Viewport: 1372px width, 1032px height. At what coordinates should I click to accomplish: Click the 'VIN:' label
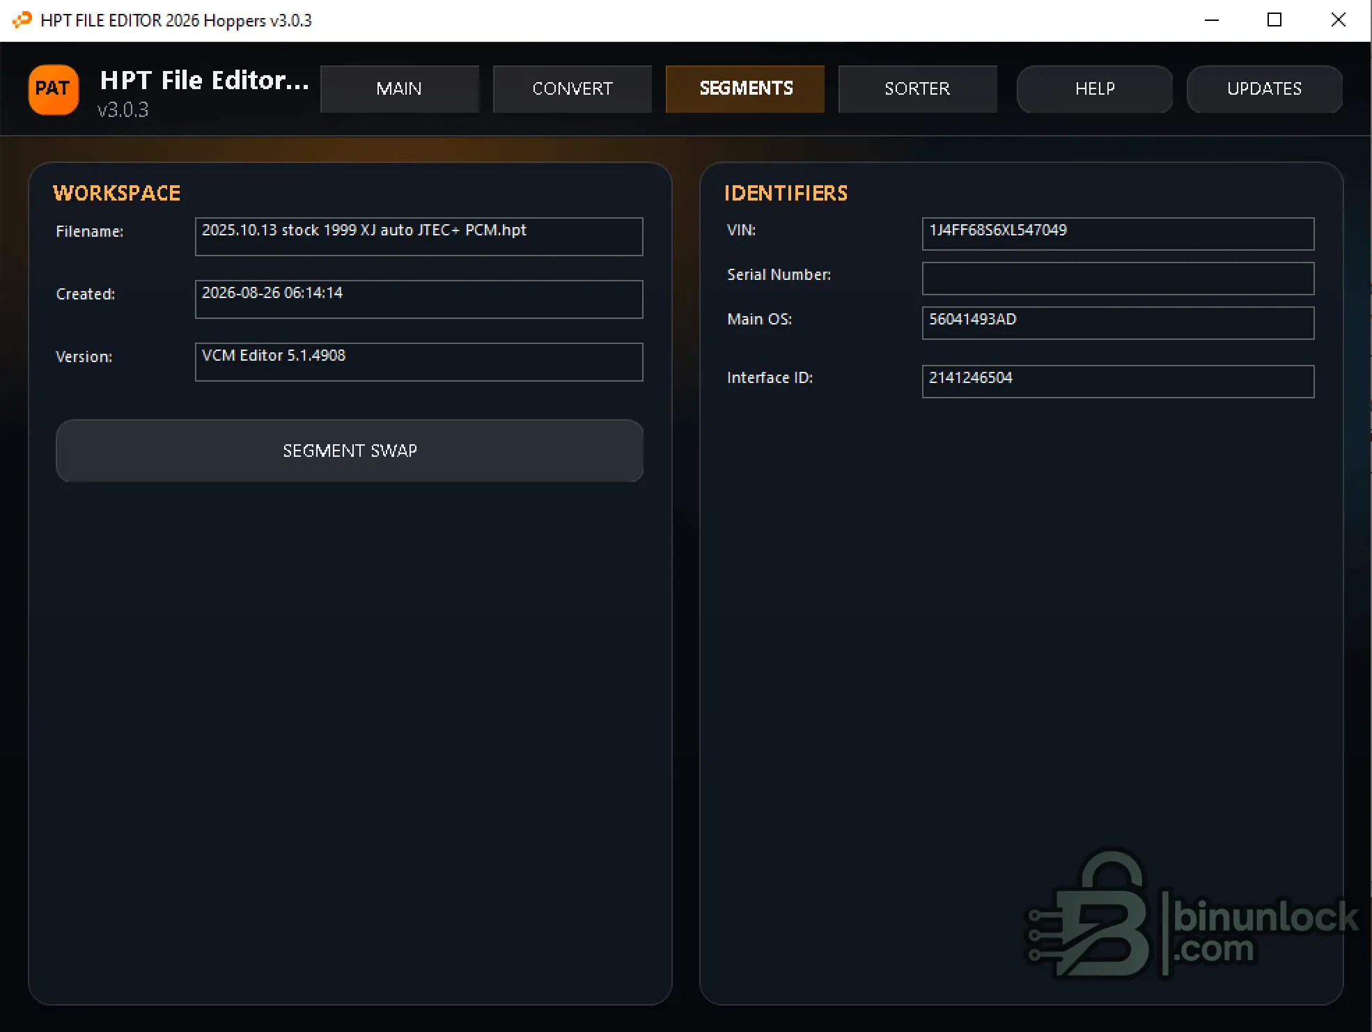tap(742, 230)
